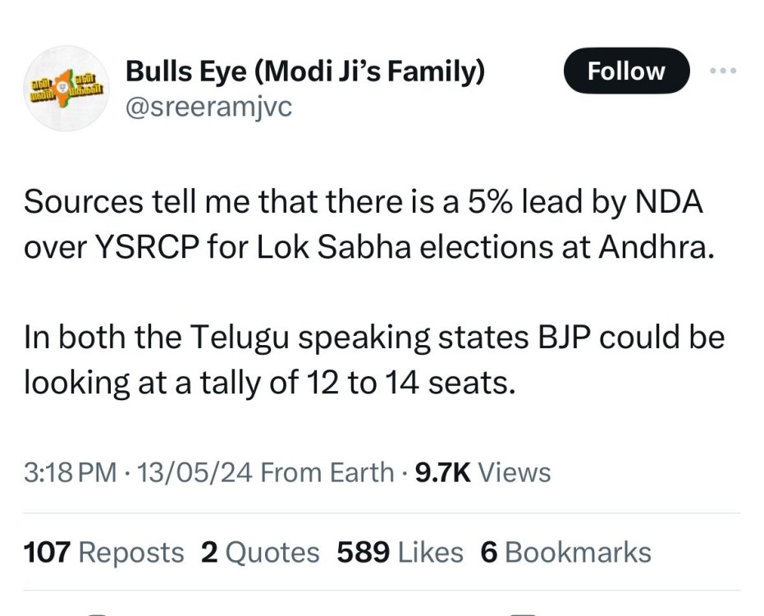Click the 9.7K Views counter
Image resolution: width=764 pixels, height=616 pixels.
(x=483, y=472)
